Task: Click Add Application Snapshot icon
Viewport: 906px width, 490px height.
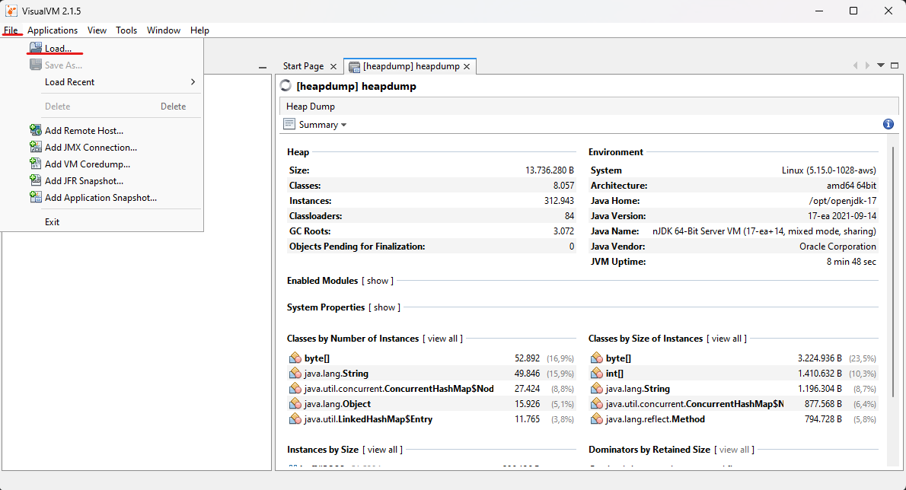Action: click(35, 198)
